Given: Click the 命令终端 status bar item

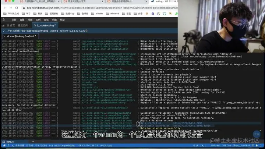Looking at the screenshot, I should click(18, 145).
